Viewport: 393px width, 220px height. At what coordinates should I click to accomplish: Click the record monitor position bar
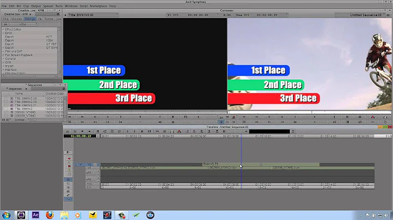tap(309, 112)
